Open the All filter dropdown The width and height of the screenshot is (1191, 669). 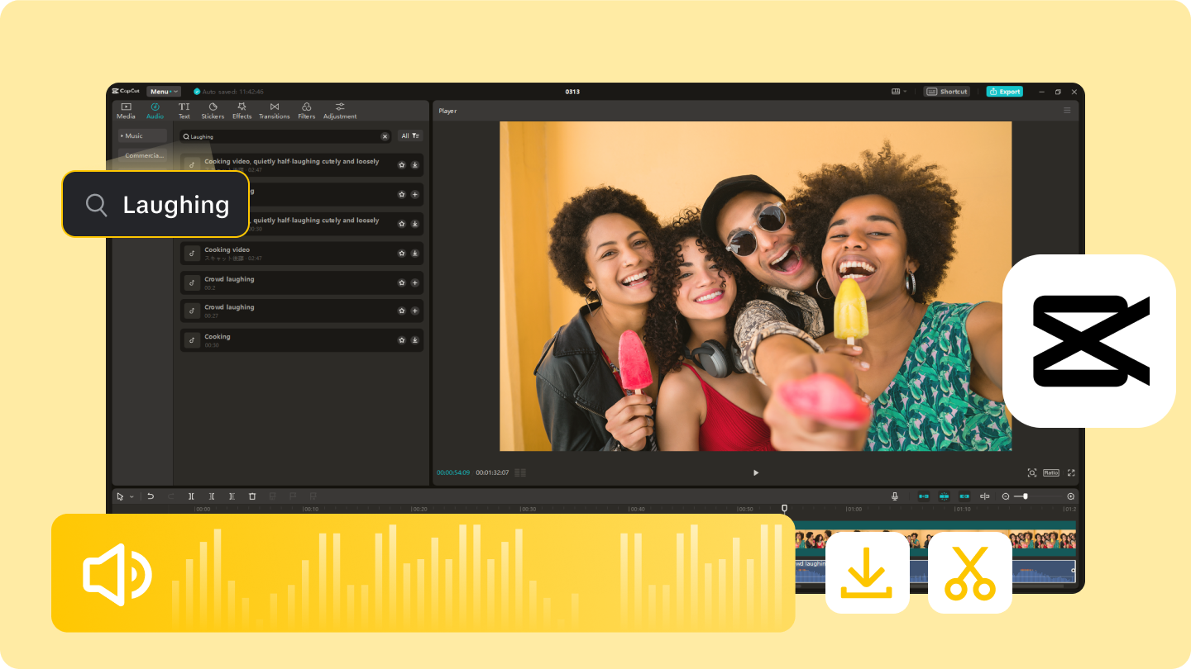pyautogui.click(x=410, y=136)
